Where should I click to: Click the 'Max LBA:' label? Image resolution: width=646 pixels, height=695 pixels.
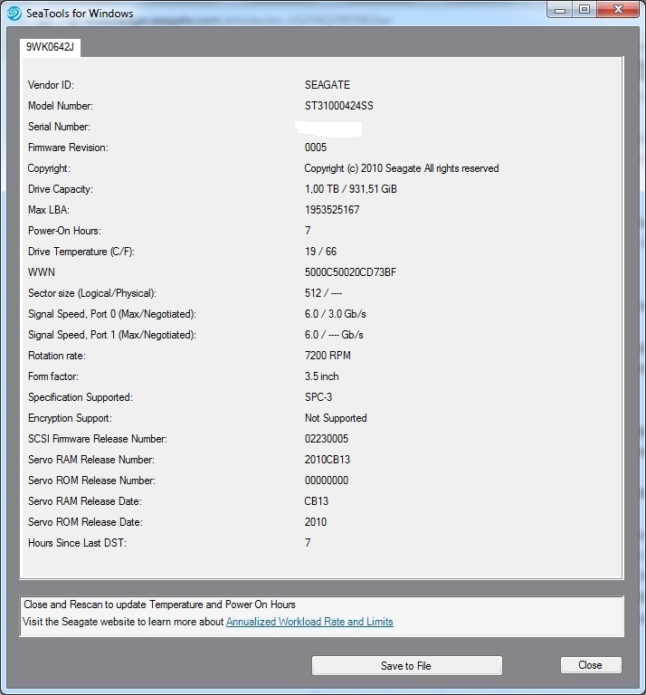pyautogui.click(x=49, y=210)
